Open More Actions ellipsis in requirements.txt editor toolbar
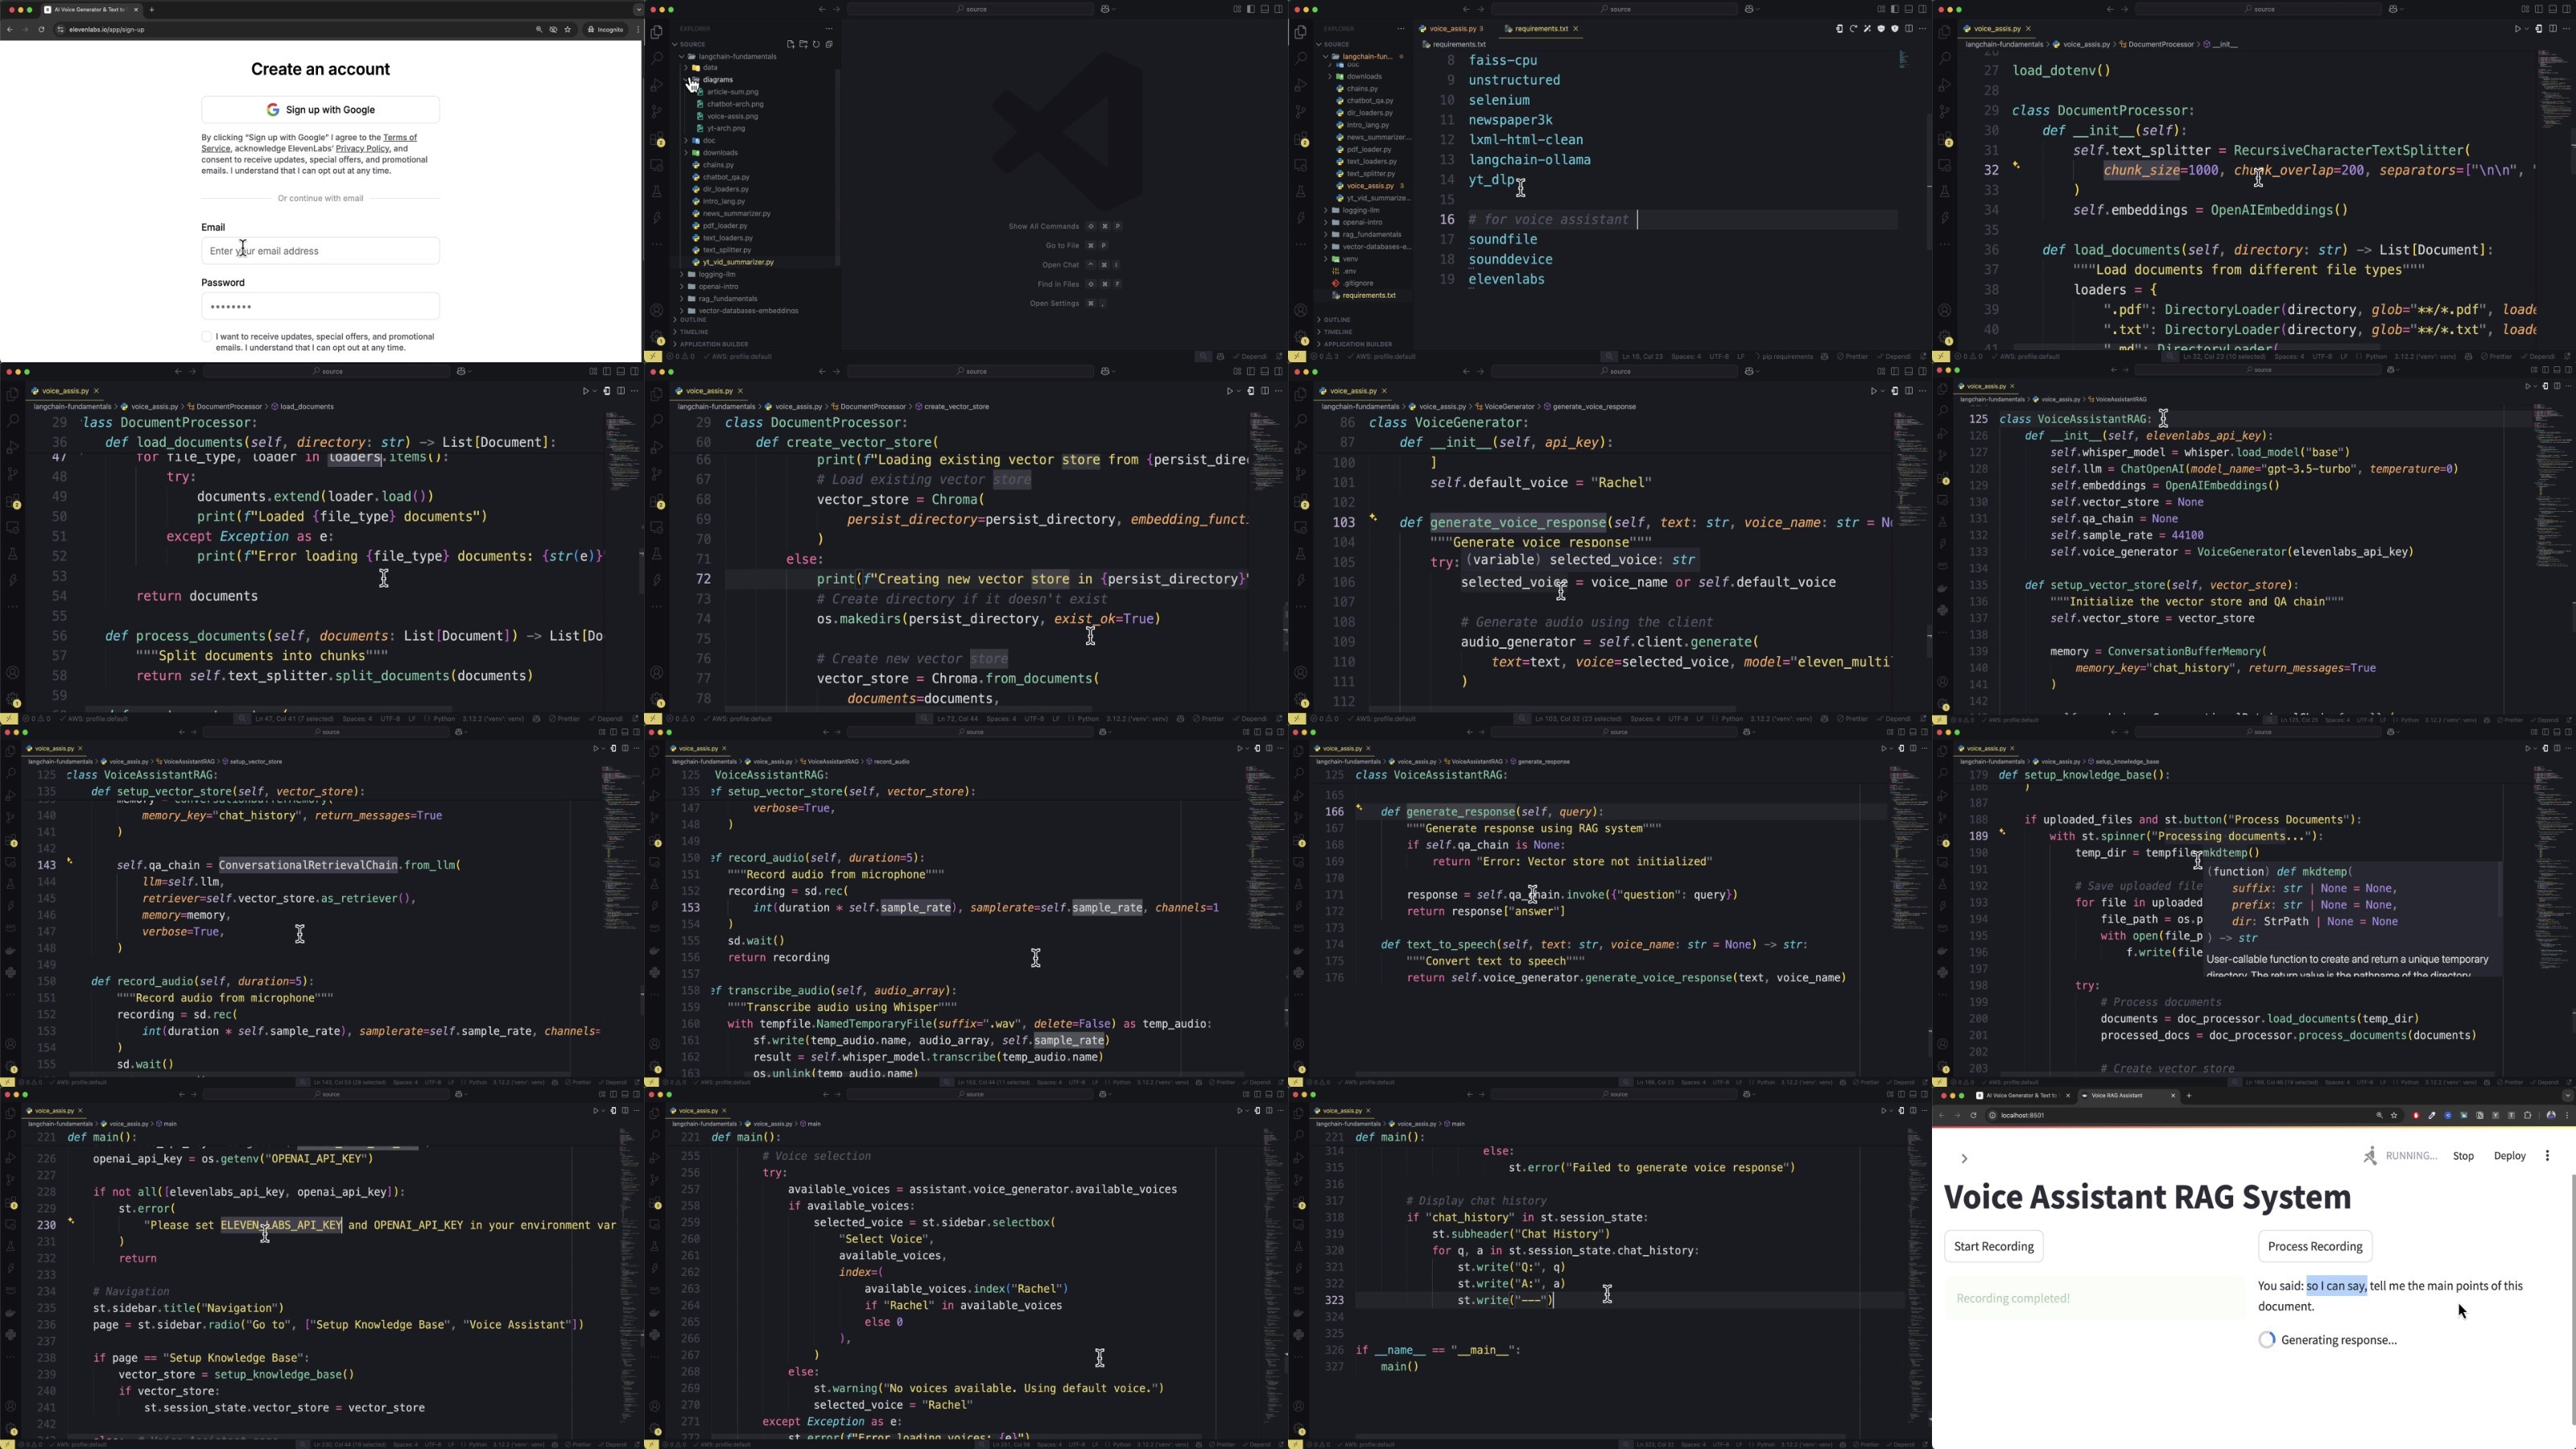 pos(1922,29)
